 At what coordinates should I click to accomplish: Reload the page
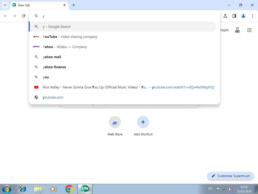tap(24, 16)
